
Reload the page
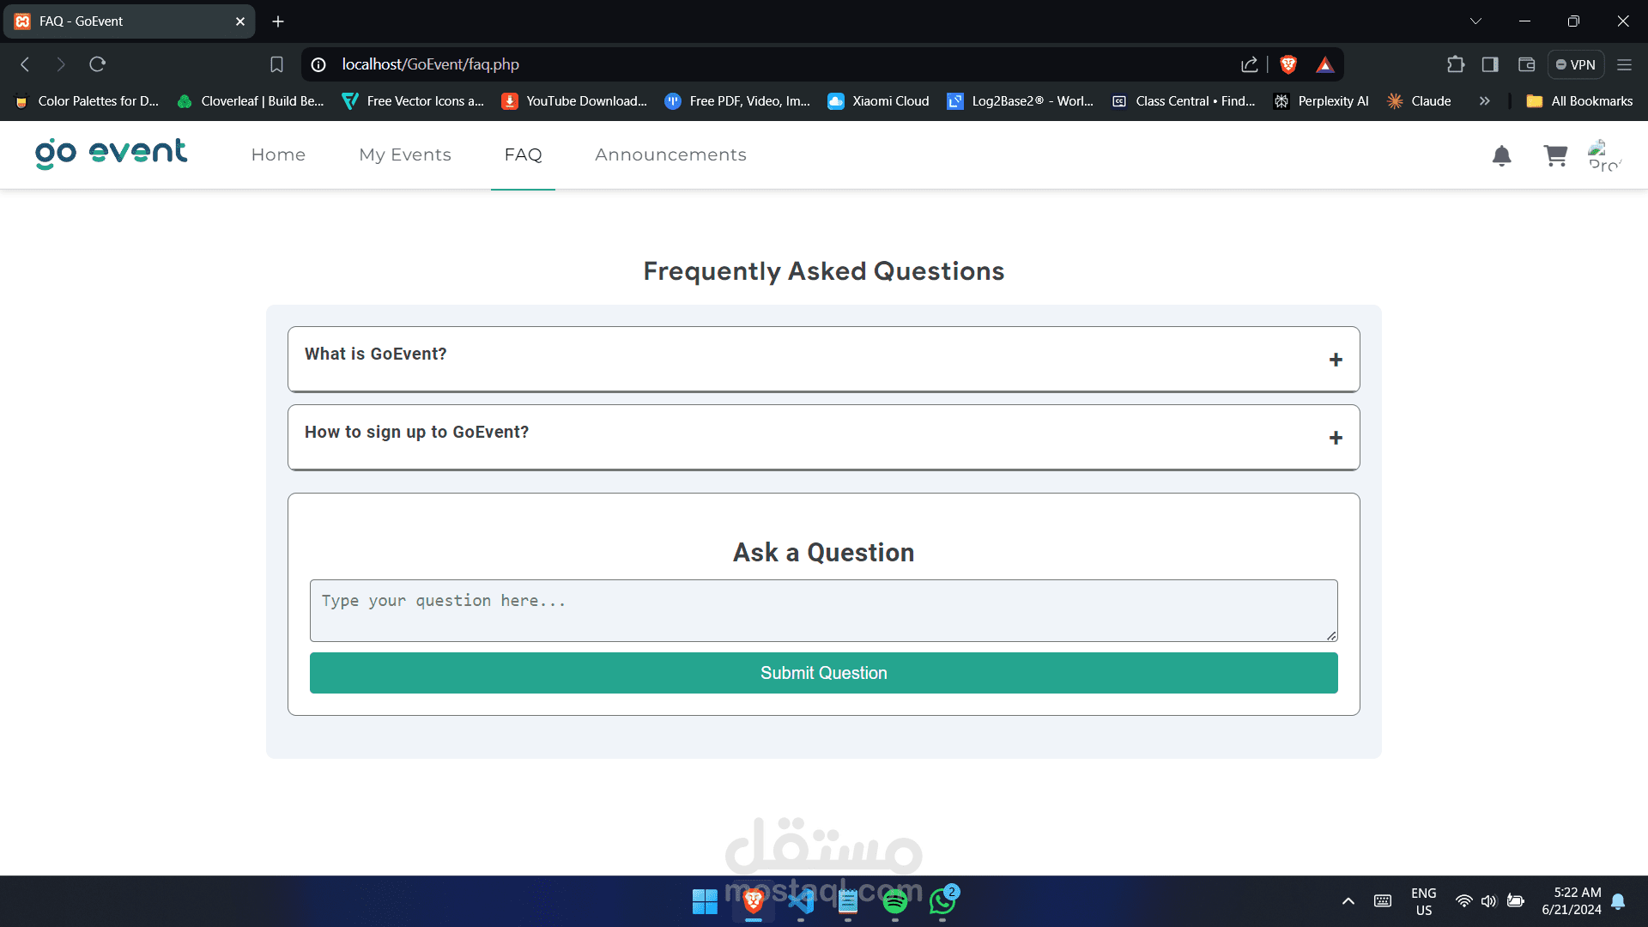point(97,64)
